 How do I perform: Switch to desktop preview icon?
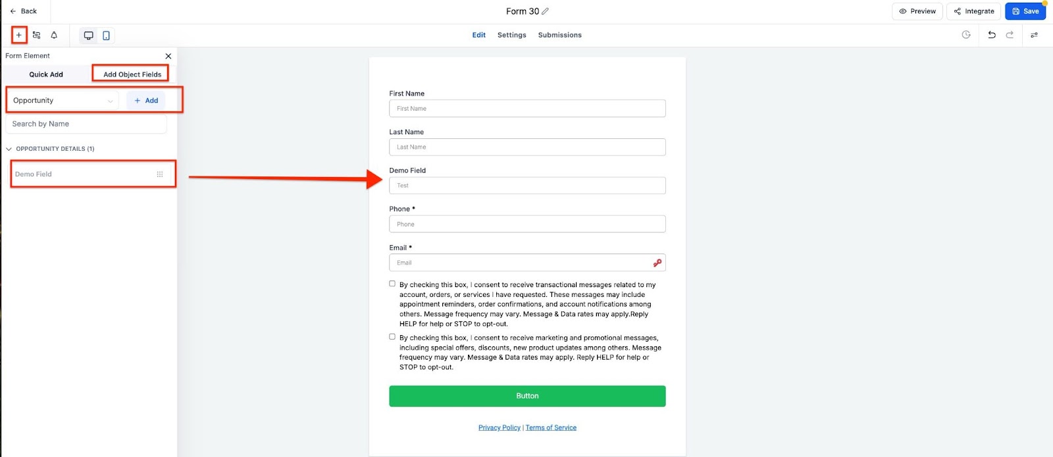88,36
